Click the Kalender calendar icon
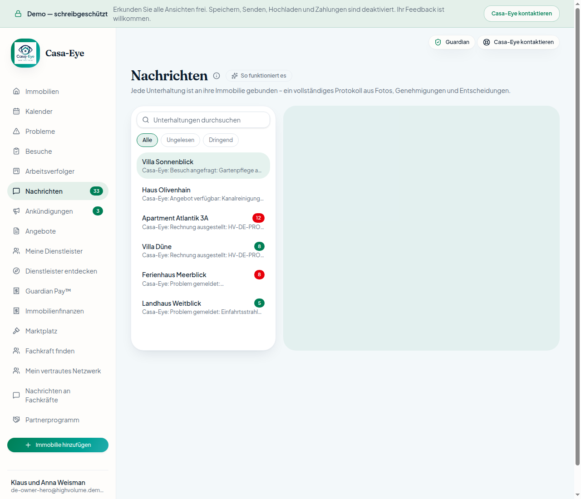 click(x=16, y=111)
